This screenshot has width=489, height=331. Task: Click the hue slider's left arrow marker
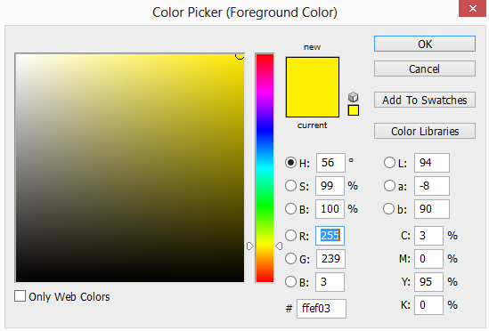coord(250,246)
